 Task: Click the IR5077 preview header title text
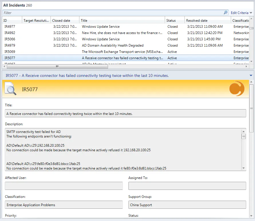point(87,75)
